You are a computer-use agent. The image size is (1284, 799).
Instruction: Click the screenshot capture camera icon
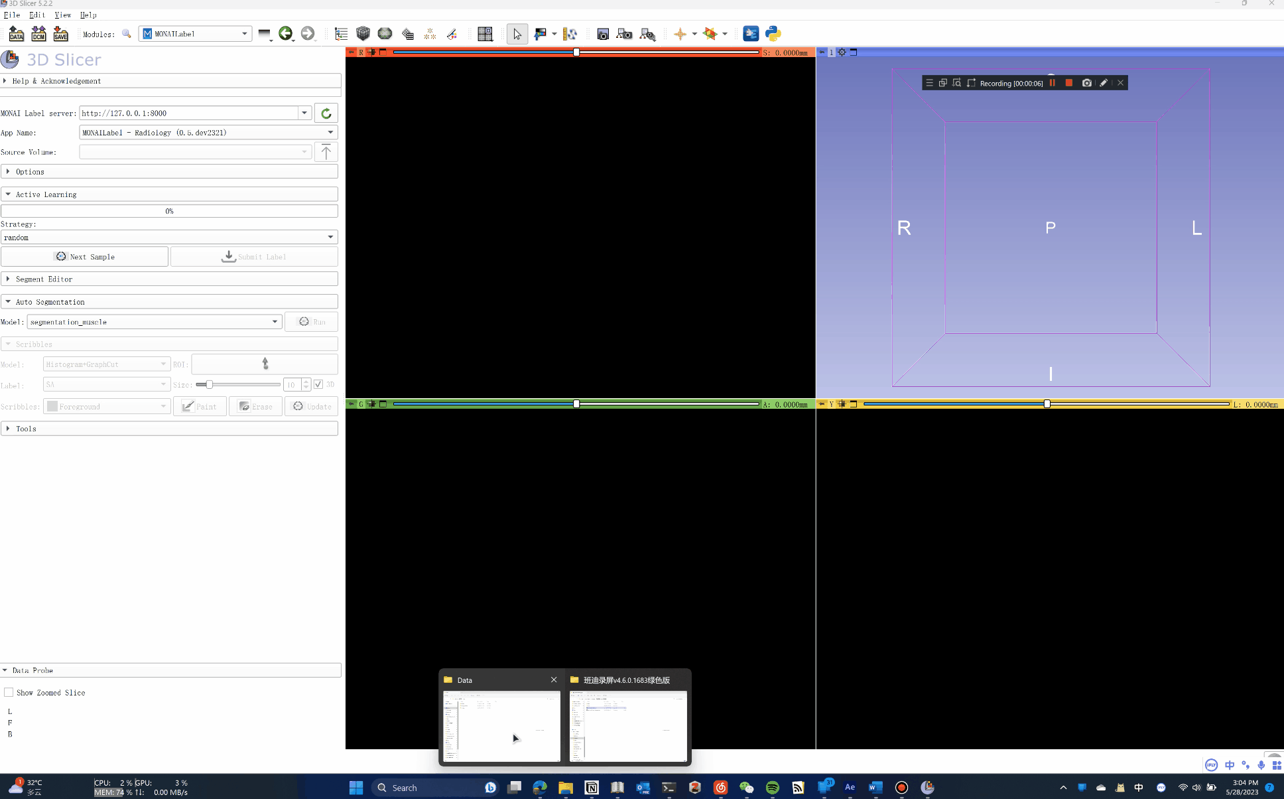pyautogui.click(x=603, y=34)
